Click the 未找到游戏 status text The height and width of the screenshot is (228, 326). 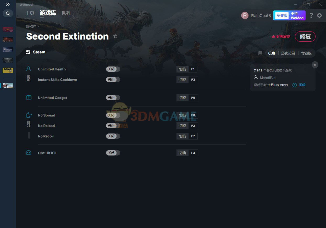click(281, 37)
